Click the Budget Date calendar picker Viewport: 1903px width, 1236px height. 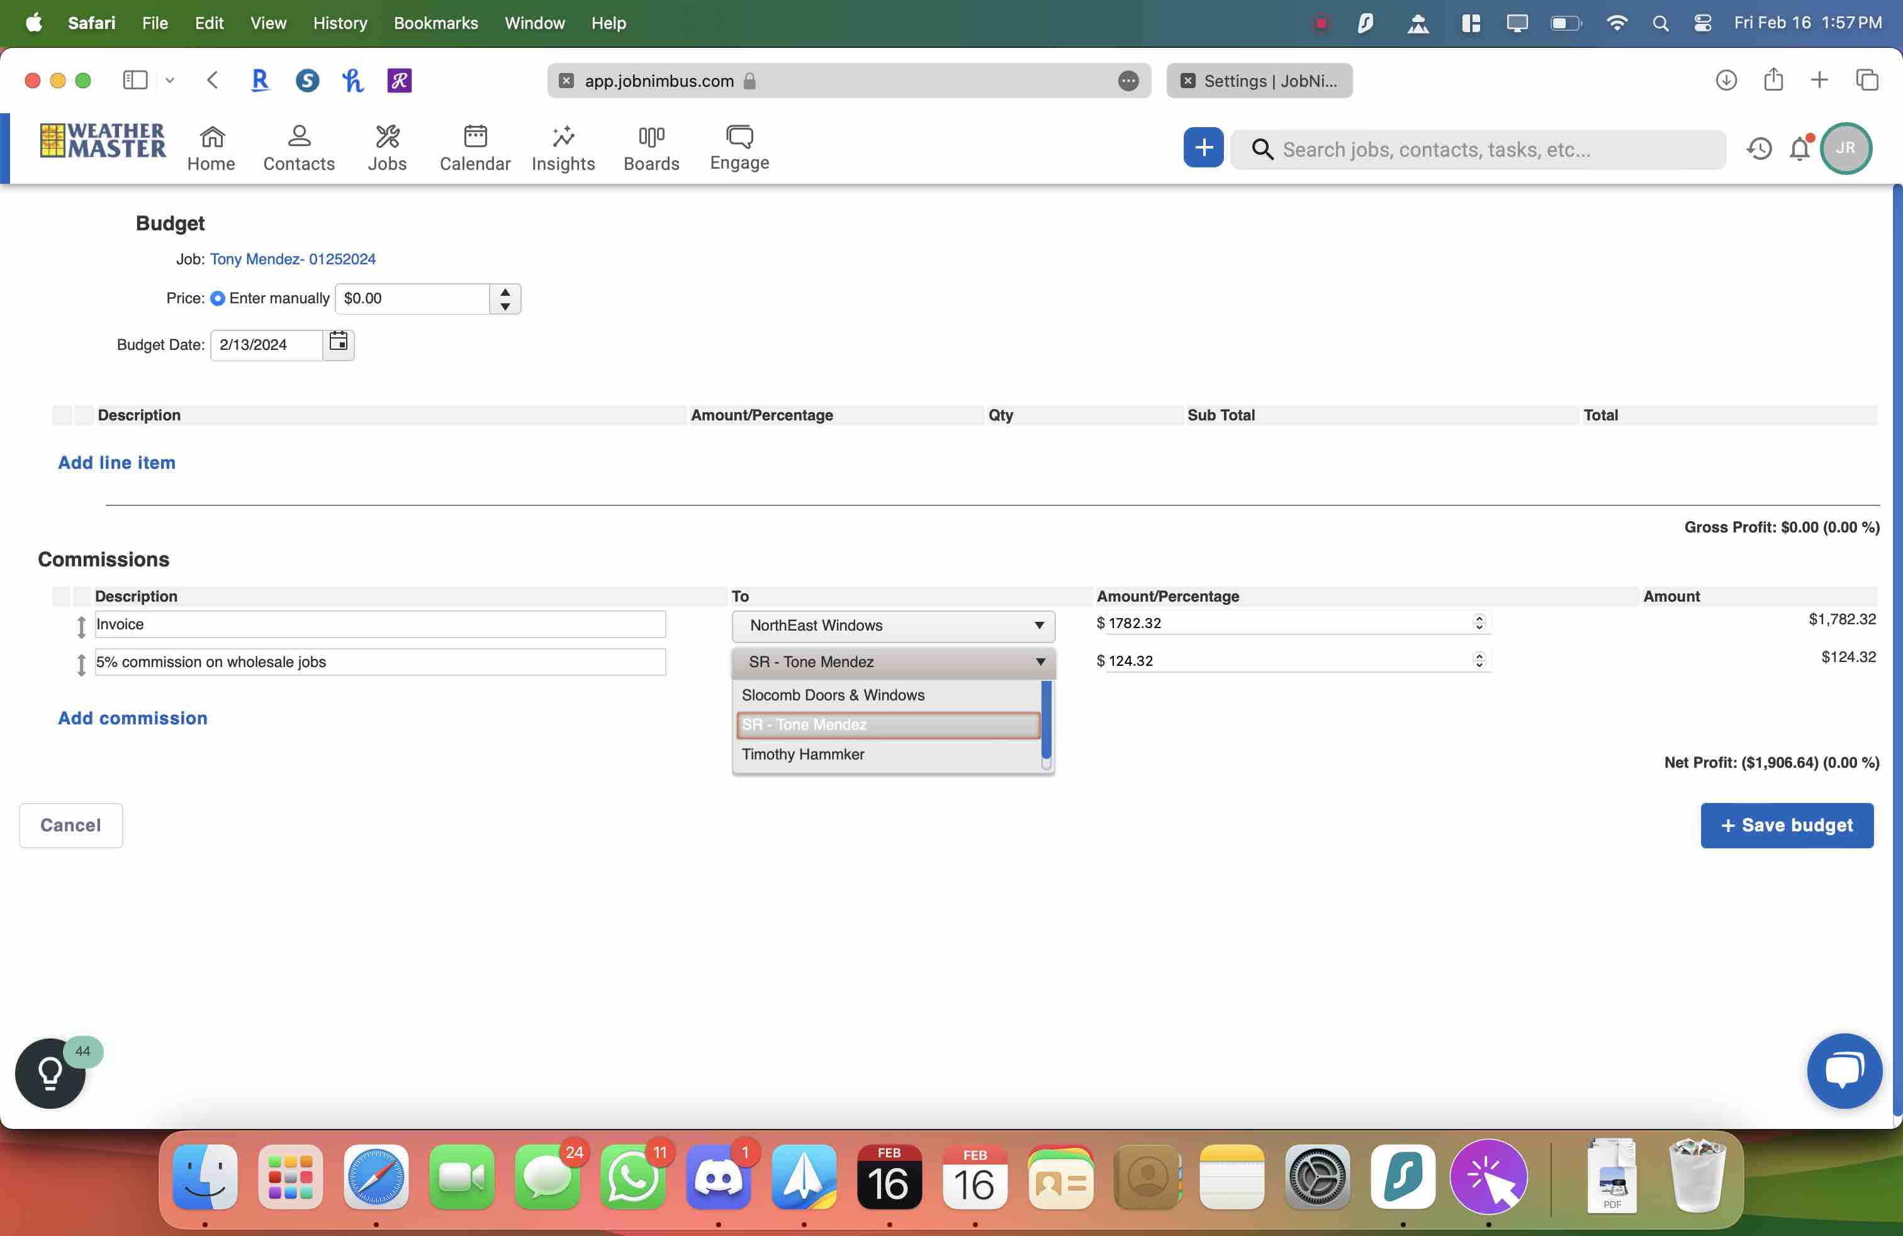(337, 343)
